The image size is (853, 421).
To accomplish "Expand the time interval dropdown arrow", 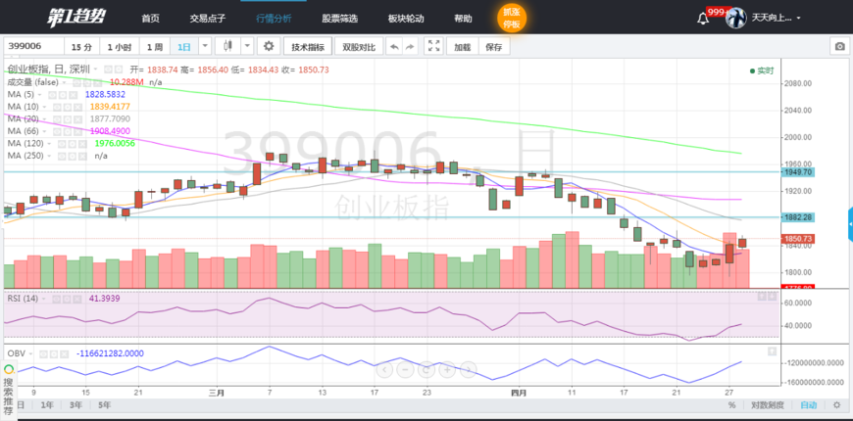I will click(x=205, y=46).
